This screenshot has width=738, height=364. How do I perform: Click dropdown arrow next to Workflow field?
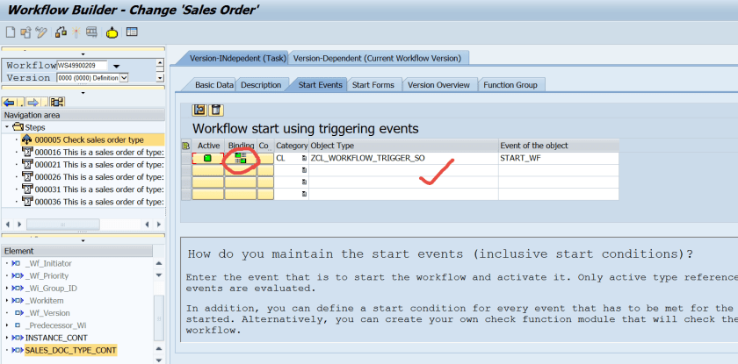(117, 67)
